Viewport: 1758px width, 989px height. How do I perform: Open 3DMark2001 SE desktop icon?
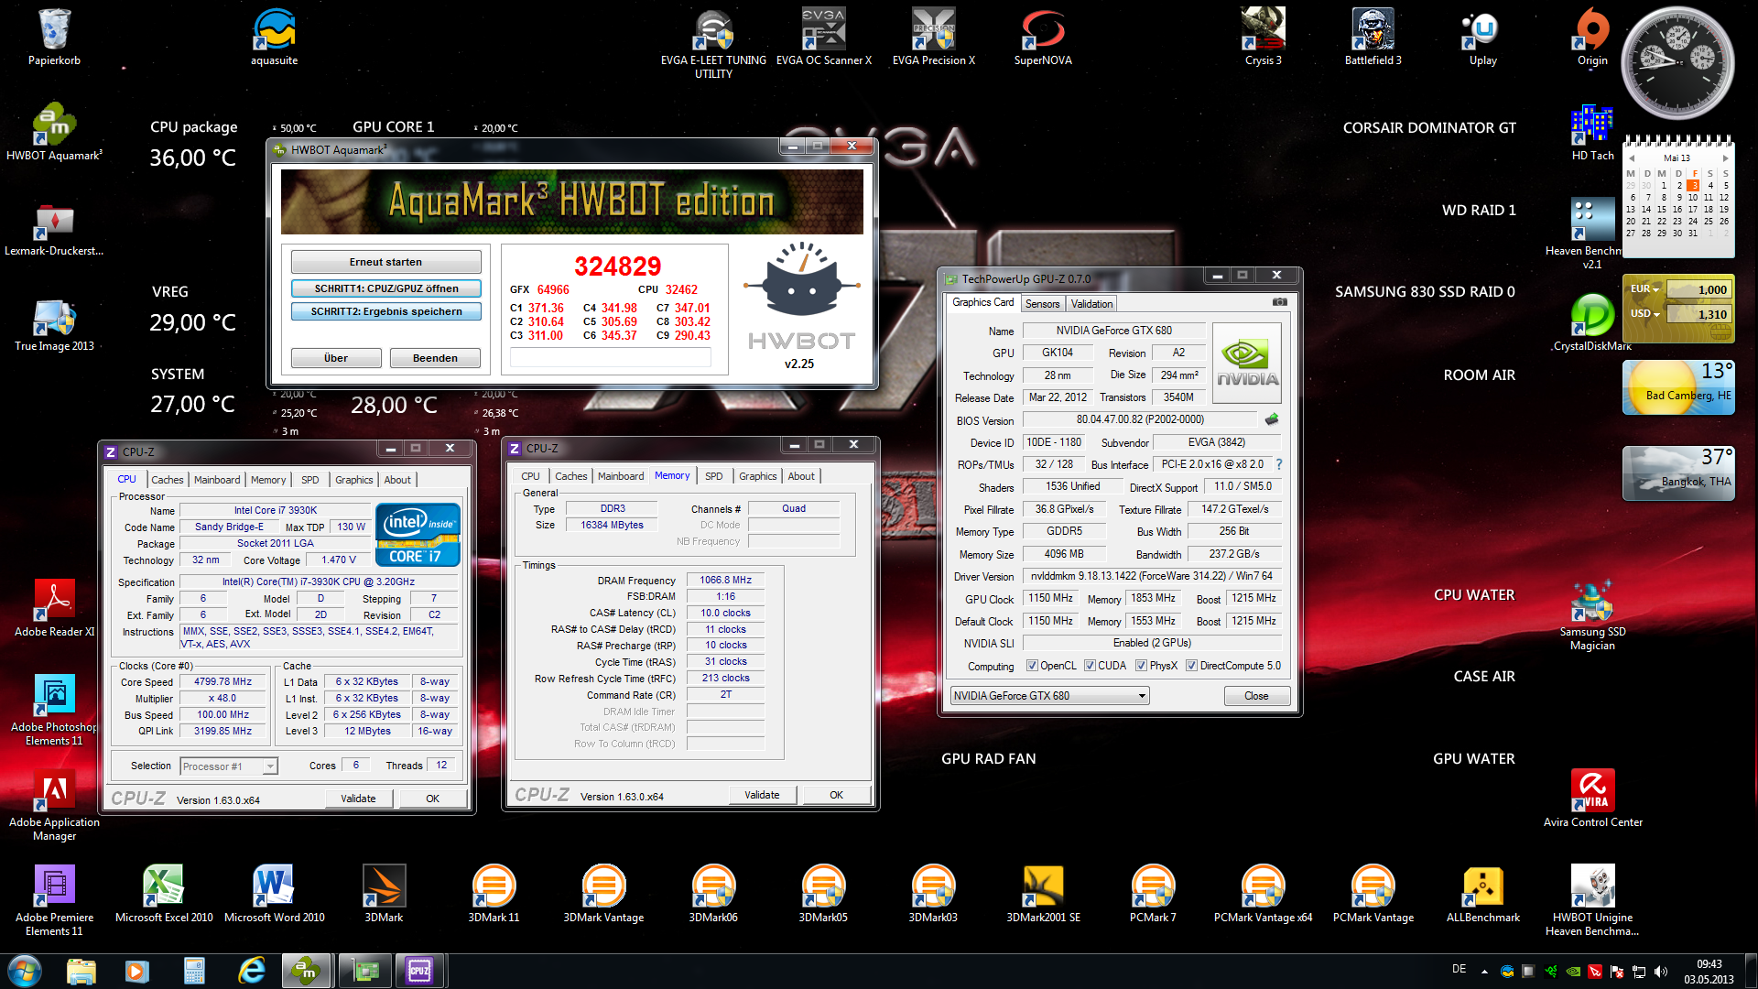(1043, 895)
